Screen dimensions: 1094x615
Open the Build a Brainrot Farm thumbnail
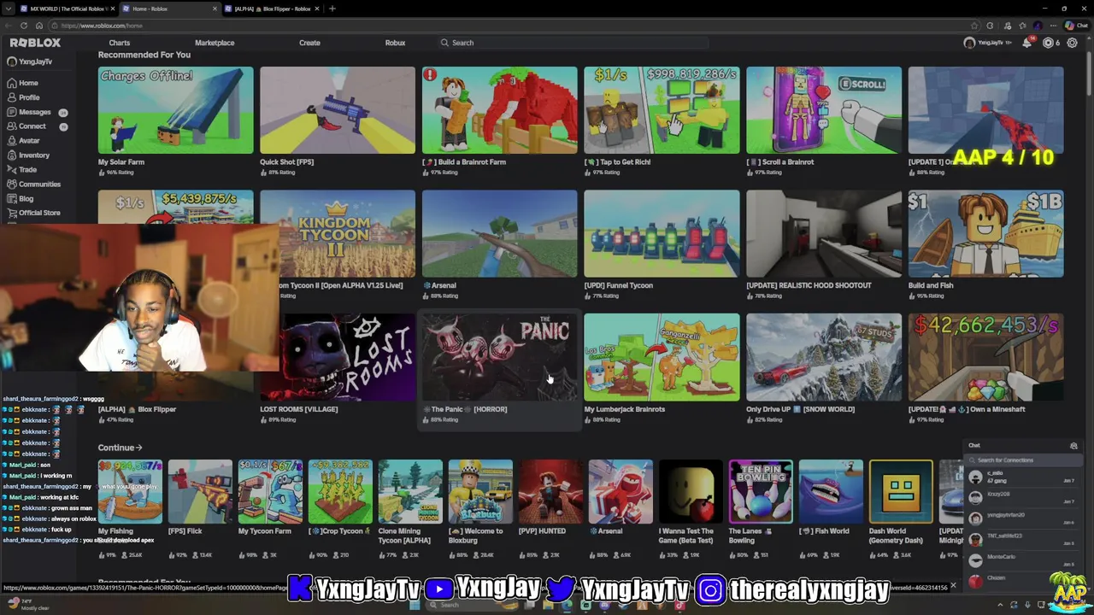(500, 110)
